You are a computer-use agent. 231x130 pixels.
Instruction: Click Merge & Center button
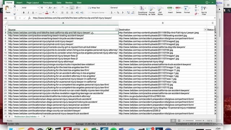97,13
